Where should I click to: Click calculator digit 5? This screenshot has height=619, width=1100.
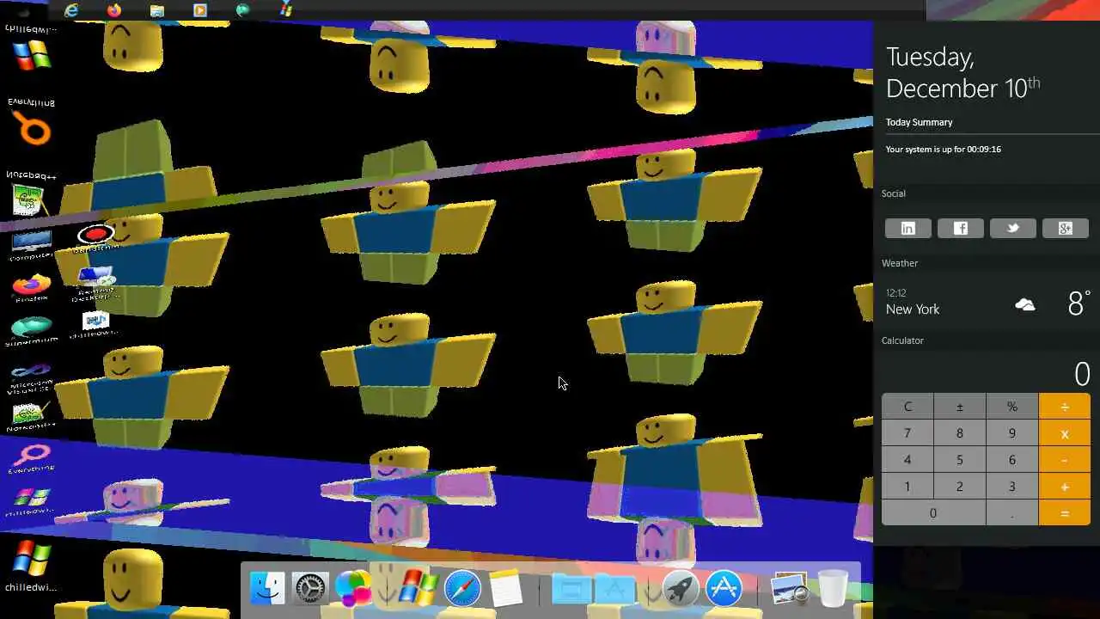pyautogui.click(x=960, y=460)
